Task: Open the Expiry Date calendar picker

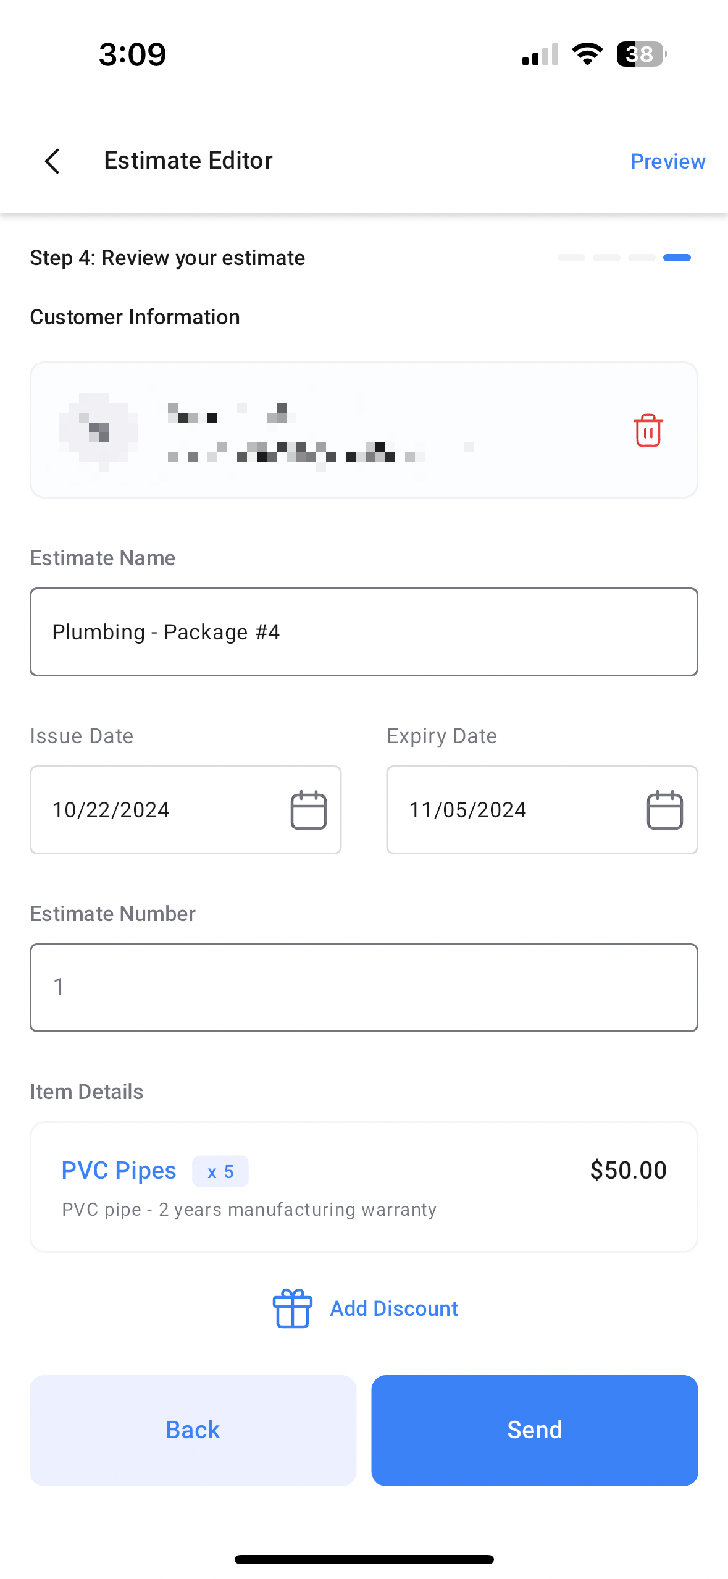Action: click(x=664, y=810)
